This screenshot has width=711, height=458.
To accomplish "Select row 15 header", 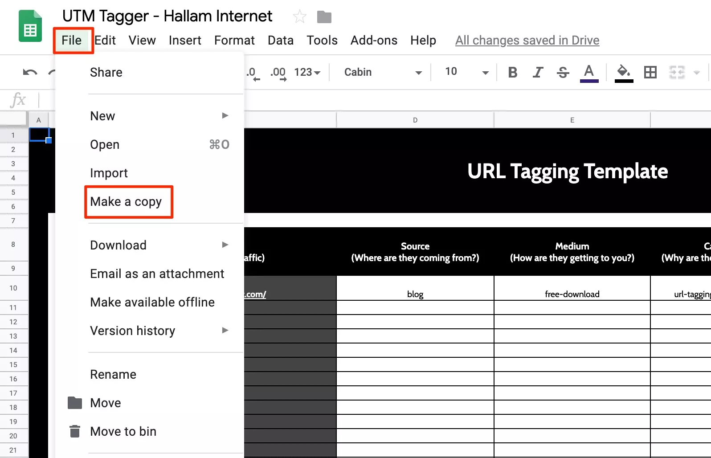I will click(x=13, y=364).
